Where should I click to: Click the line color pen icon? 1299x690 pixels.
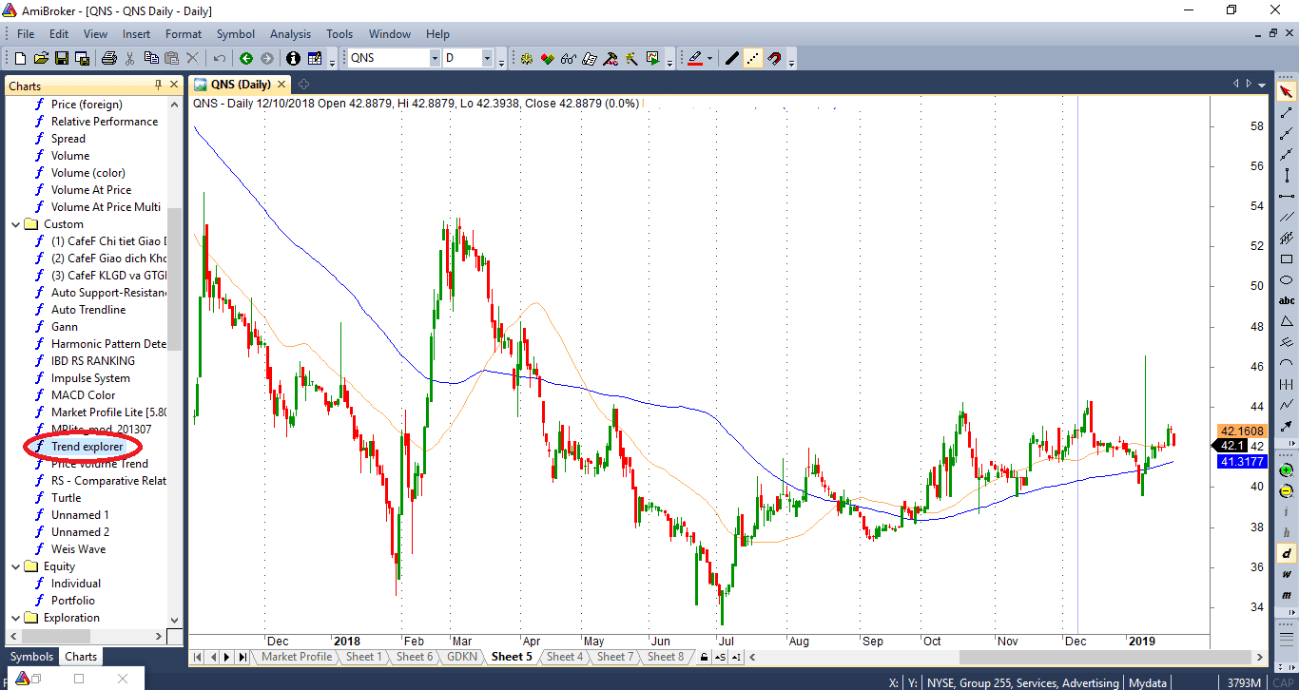(695, 58)
